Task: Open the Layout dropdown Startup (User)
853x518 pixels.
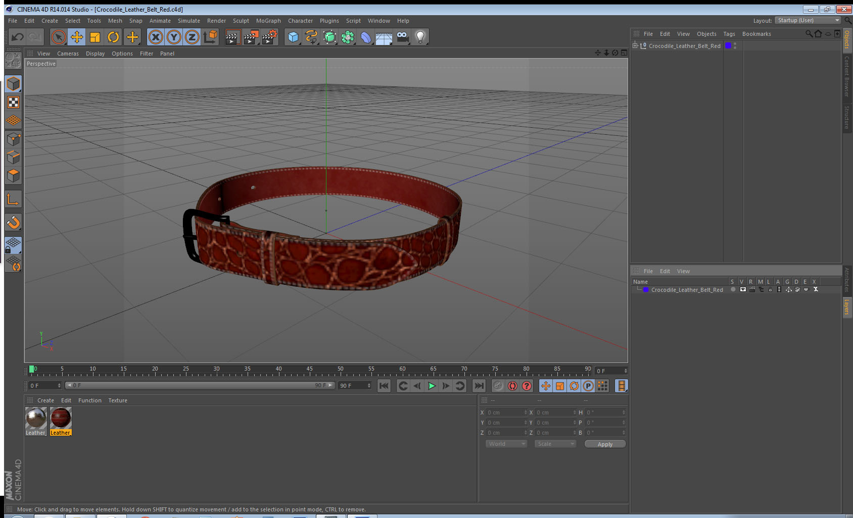Action: coord(808,20)
